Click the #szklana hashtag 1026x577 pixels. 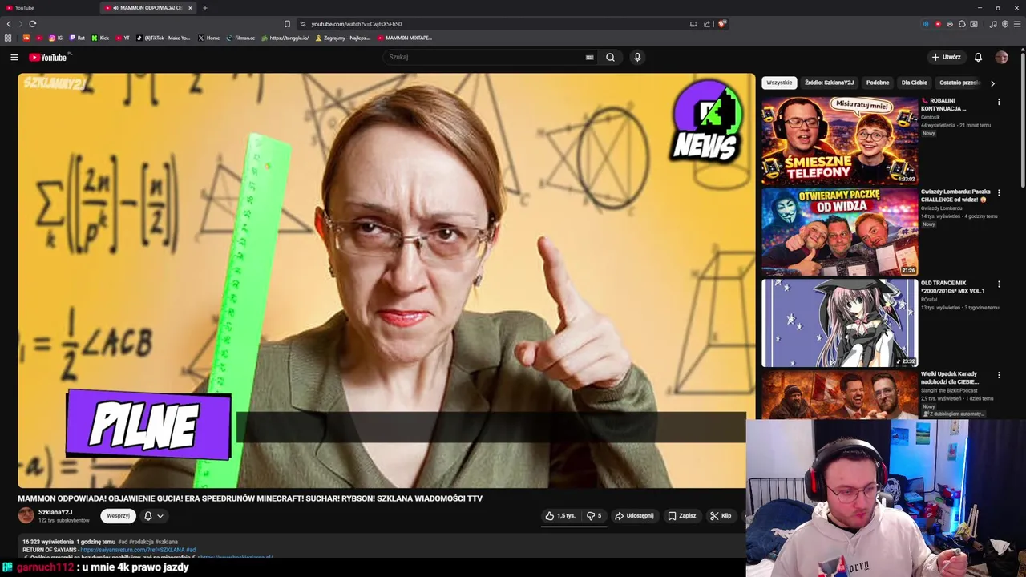coord(167,542)
